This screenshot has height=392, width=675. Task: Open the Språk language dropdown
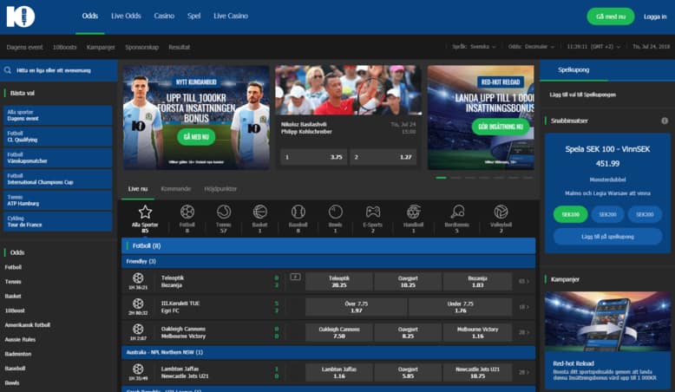474,47
